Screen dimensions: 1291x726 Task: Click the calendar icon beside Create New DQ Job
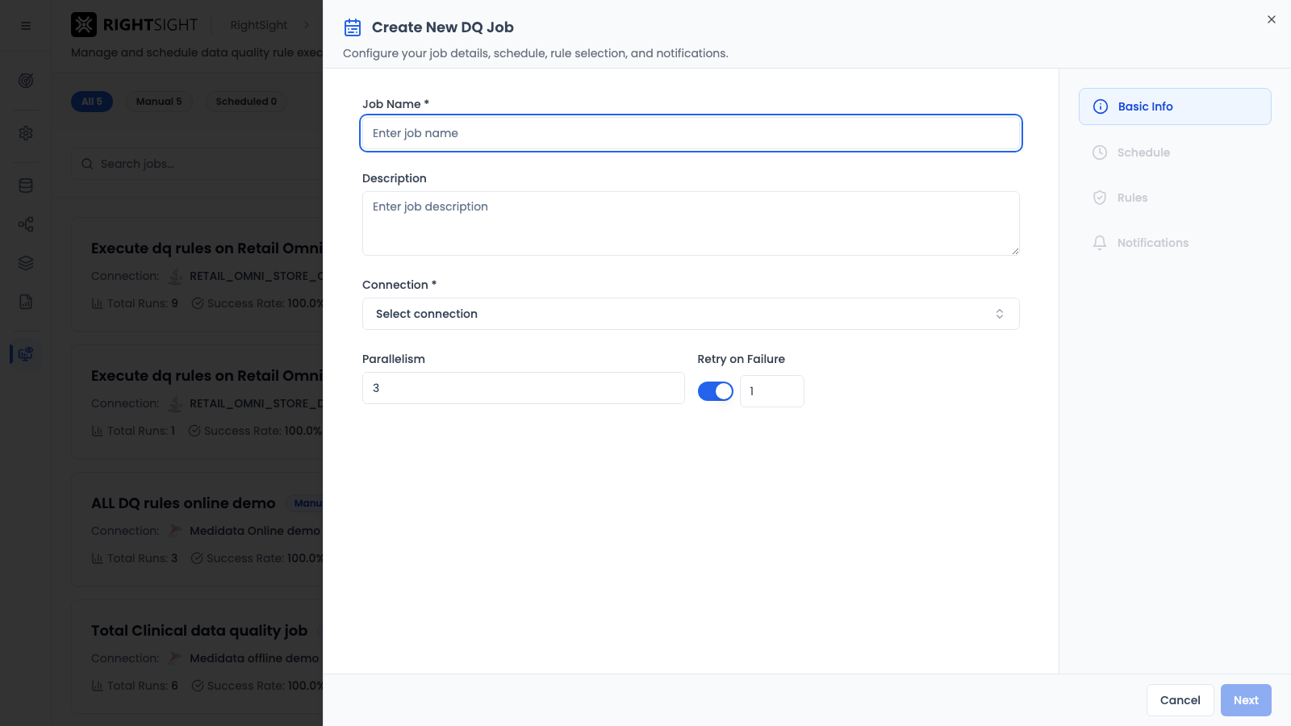[x=353, y=27]
